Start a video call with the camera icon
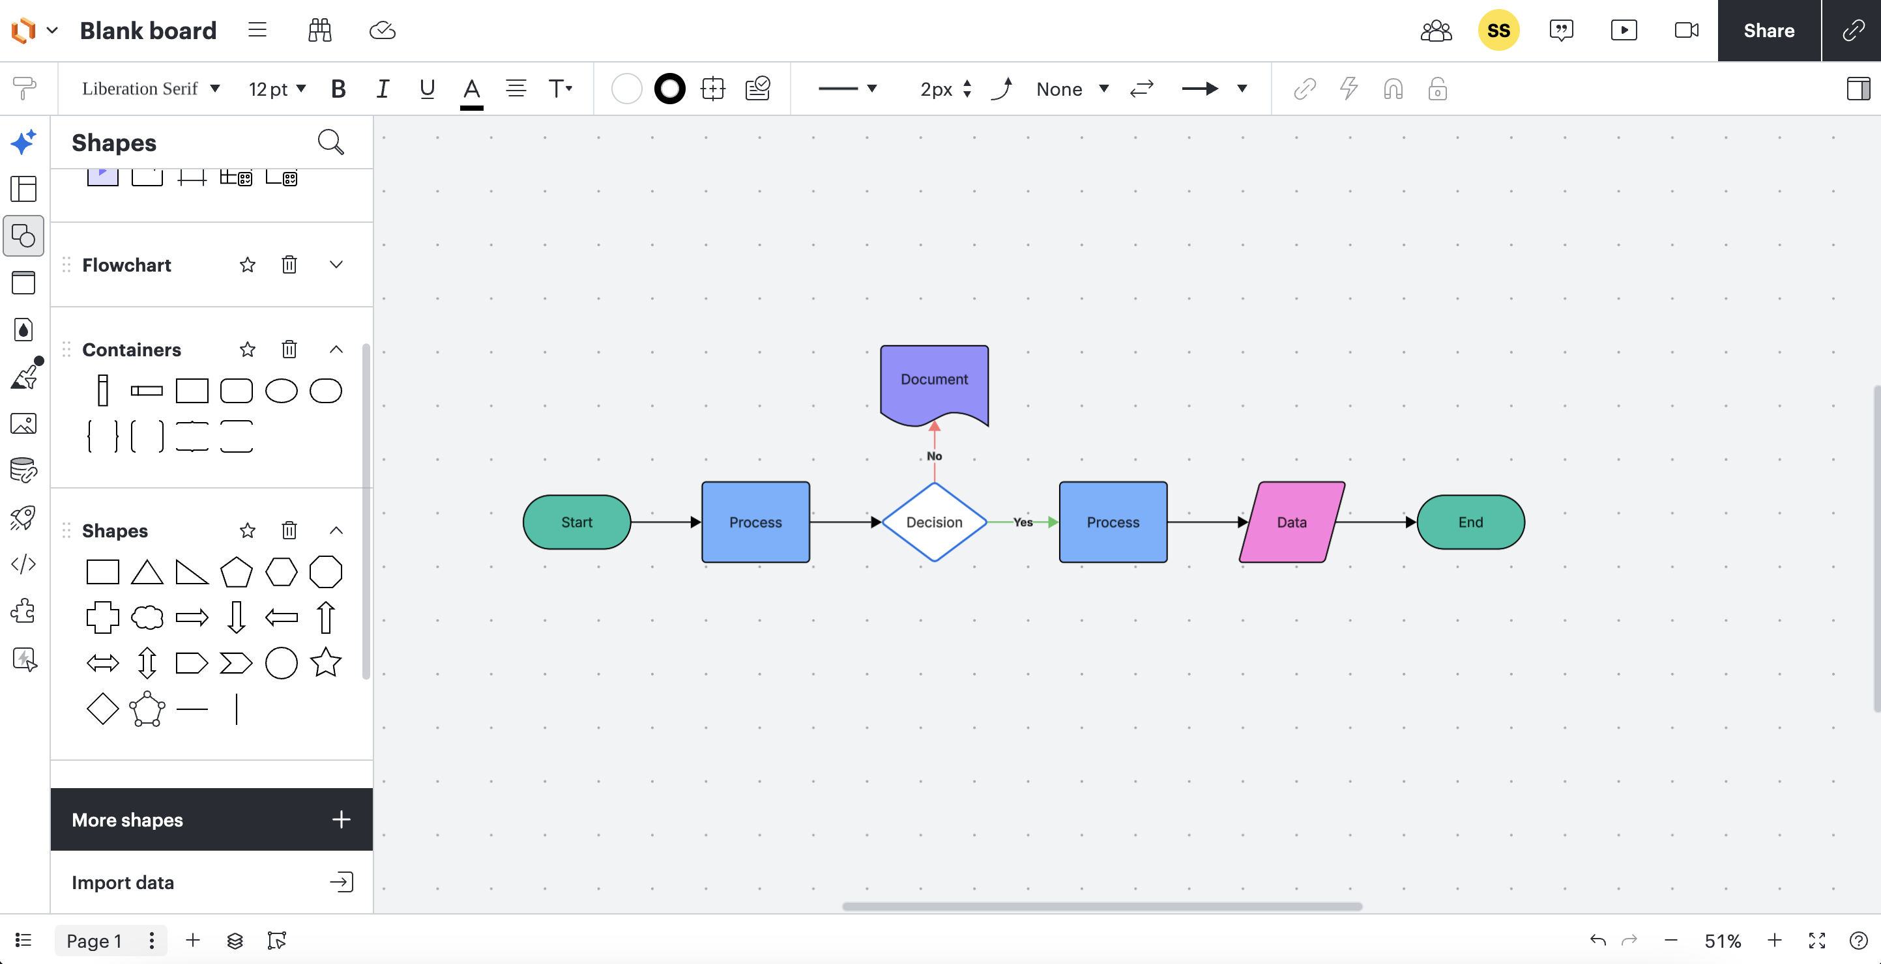Screen dimensions: 1881x964 click(1686, 30)
